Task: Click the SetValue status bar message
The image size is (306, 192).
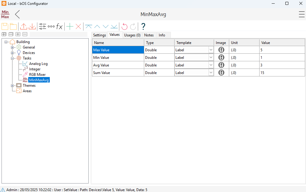Action: [x=77, y=190]
